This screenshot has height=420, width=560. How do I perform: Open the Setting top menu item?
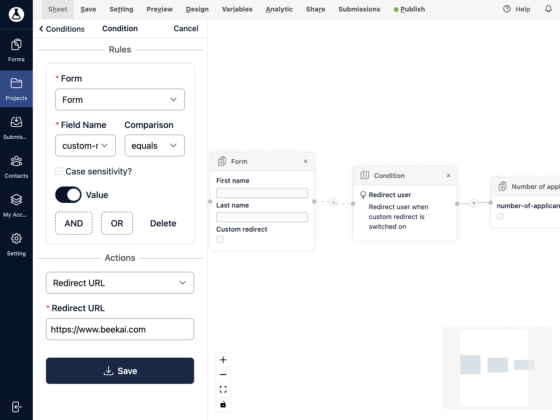click(x=121, y=9)
